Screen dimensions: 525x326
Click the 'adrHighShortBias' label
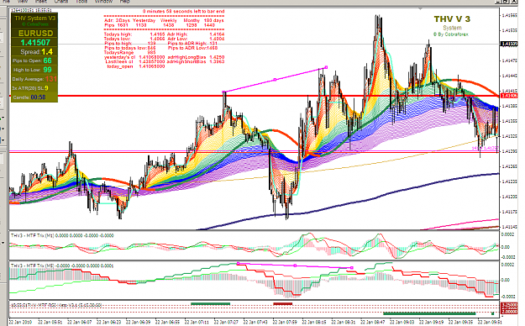[186, 61]
